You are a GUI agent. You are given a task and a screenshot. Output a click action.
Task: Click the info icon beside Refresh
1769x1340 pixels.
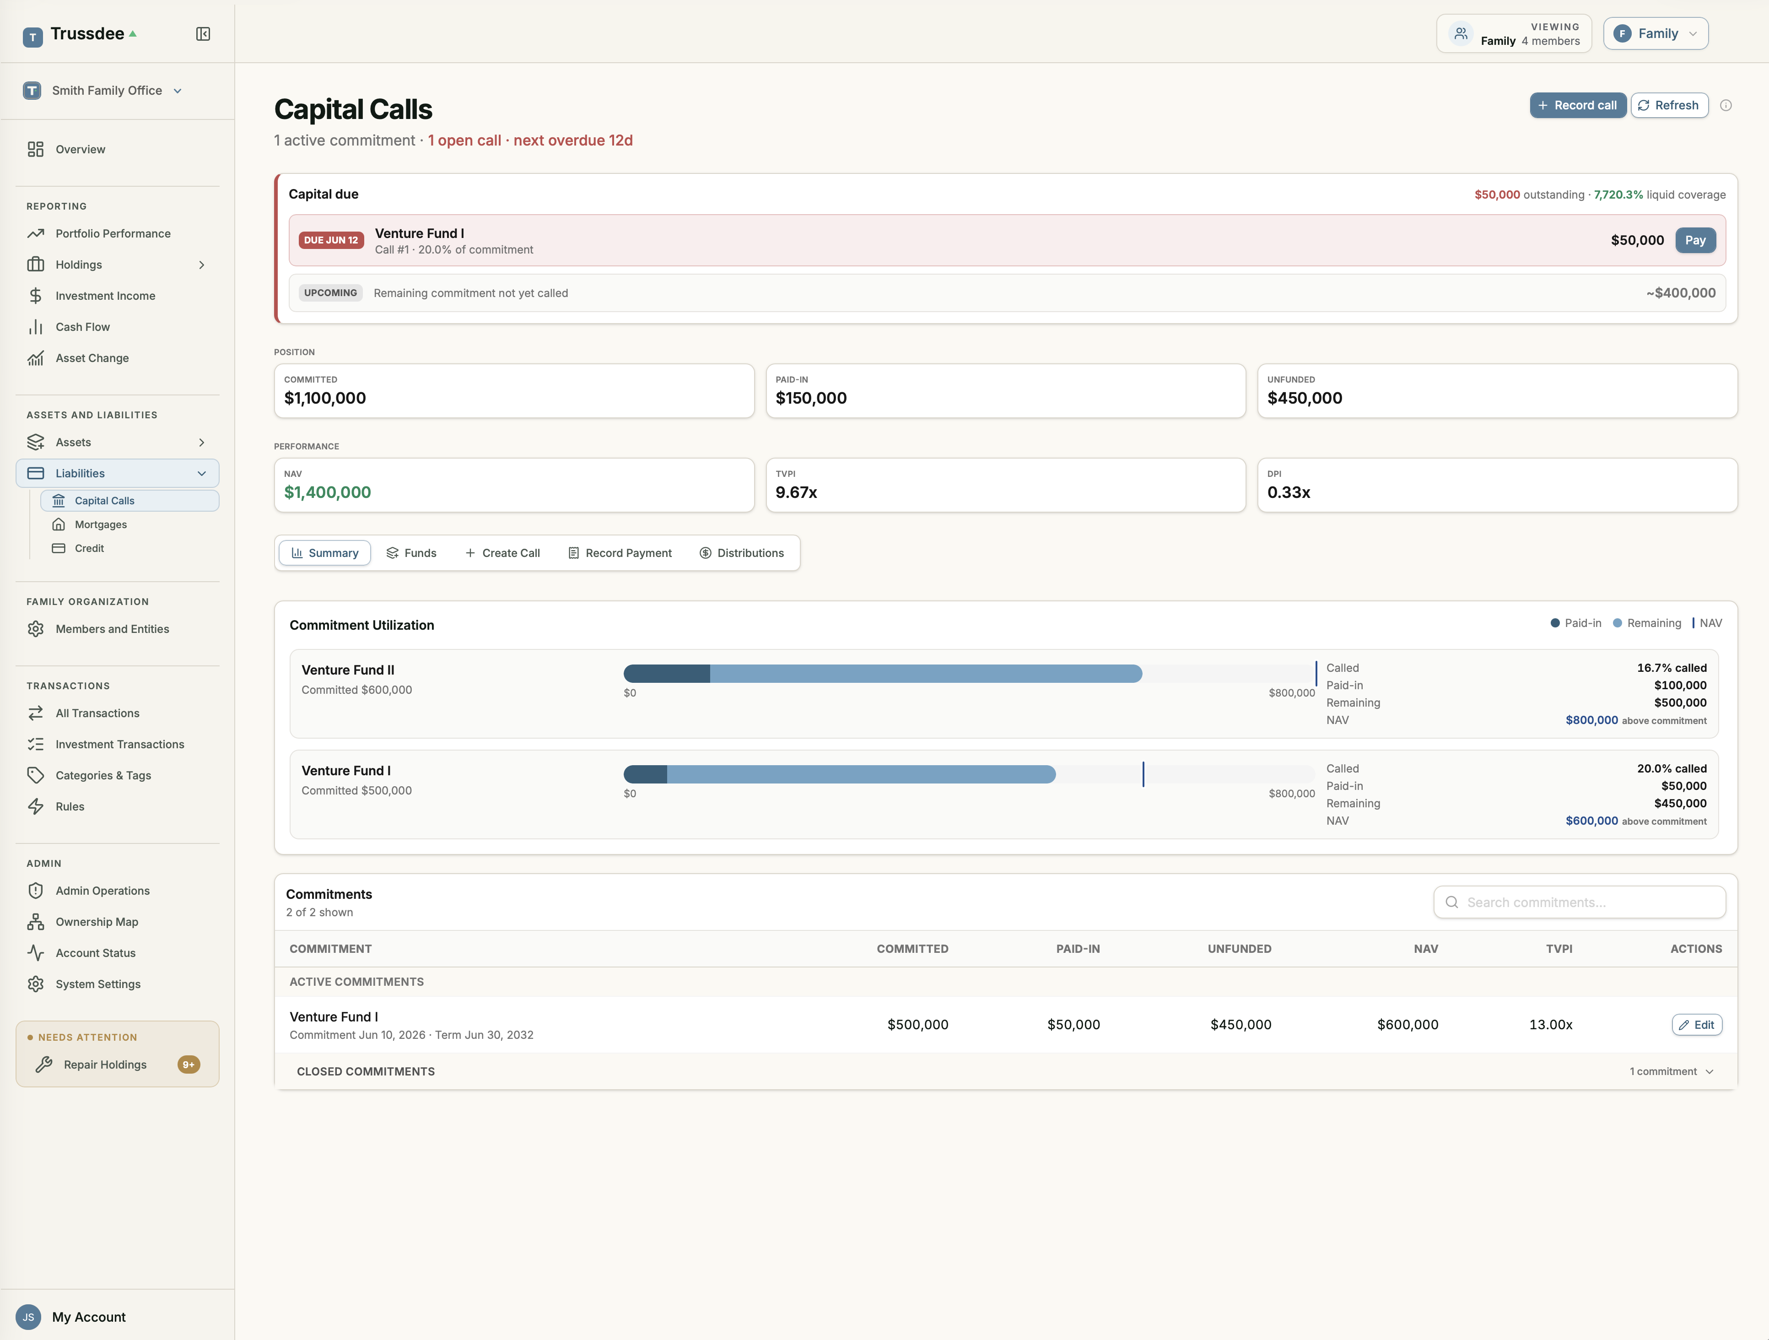tap(1726, 106)
